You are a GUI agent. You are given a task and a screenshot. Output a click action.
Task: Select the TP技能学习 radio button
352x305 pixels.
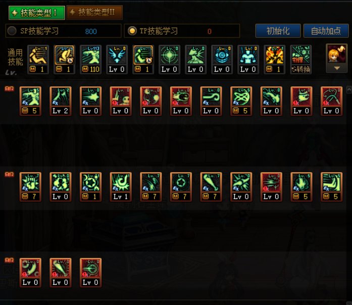coord(132,31)
